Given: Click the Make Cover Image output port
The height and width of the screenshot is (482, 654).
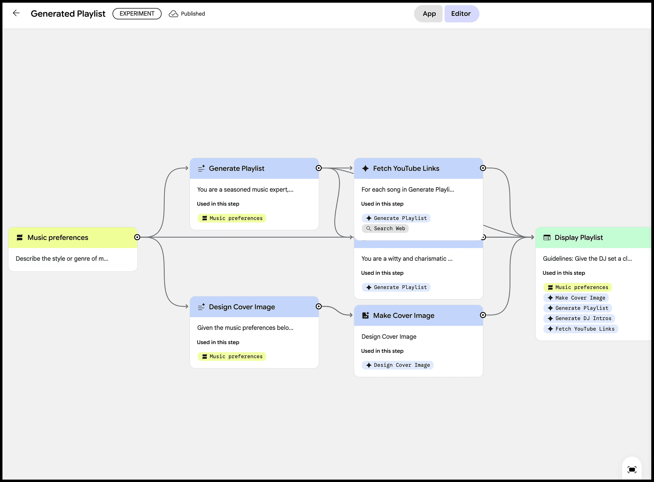Looking at the screenshot, I should pos(483,315).
